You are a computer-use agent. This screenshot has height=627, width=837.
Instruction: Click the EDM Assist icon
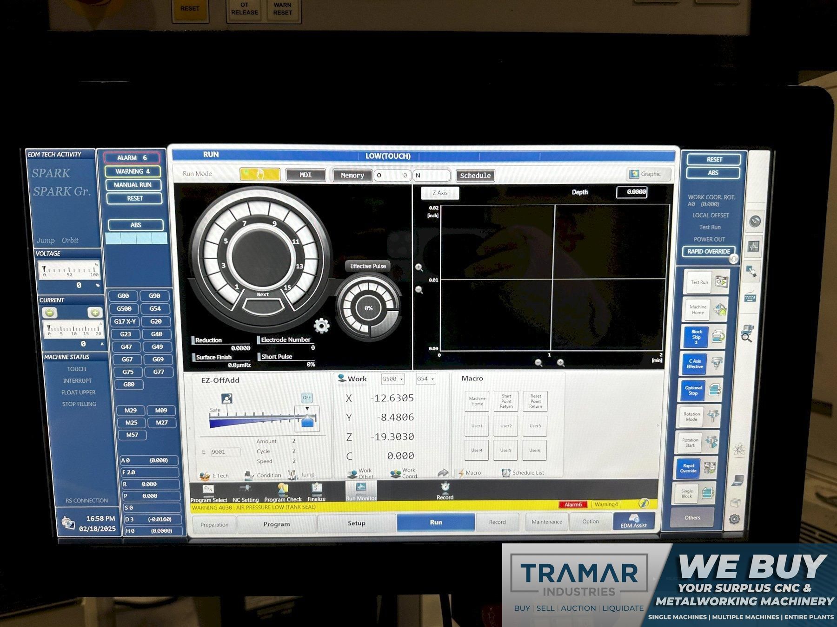(633, 521)
